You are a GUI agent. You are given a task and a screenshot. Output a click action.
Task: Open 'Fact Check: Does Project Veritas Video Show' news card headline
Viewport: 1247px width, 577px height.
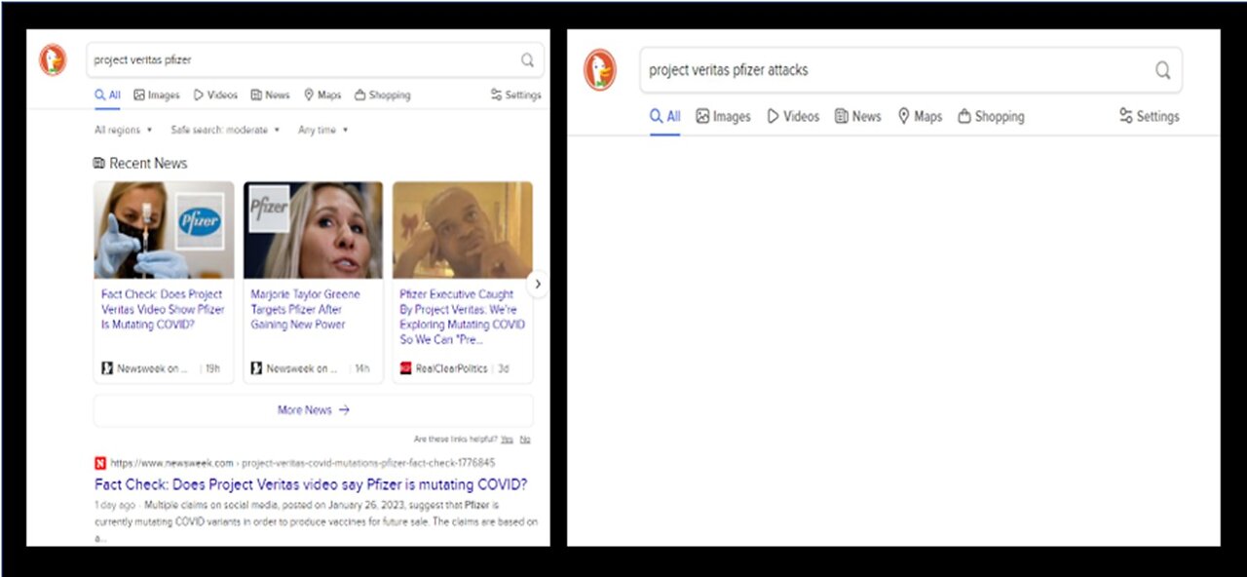[x=163, y=309]
